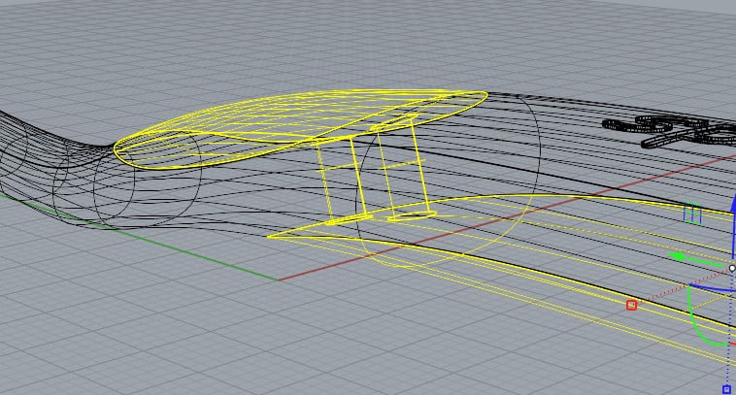Select the yellow elliptical upper wing surface
Screen dimensions: 736x395
pyautogui.click(x=300, y=127)
